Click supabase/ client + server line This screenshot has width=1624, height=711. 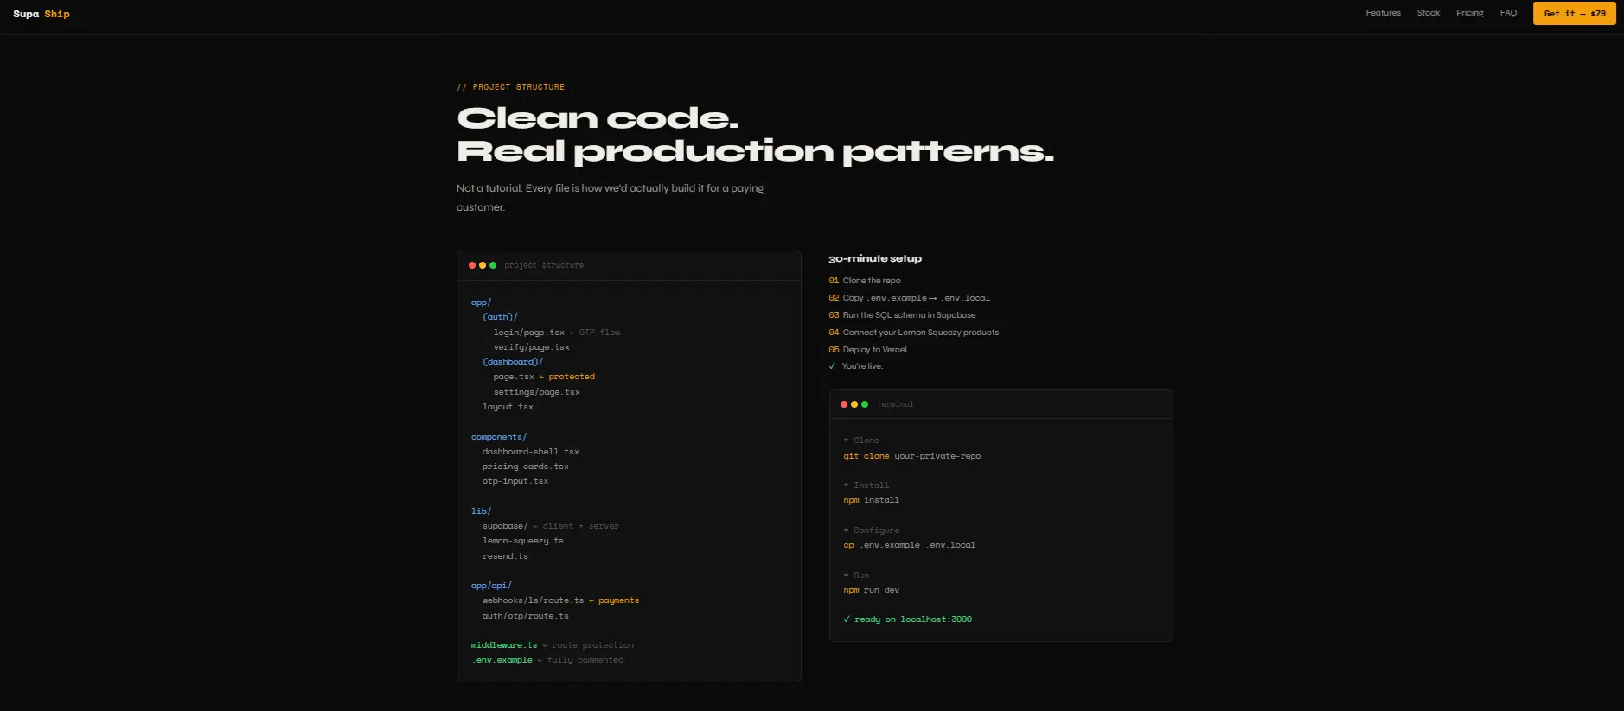point(550,526)
